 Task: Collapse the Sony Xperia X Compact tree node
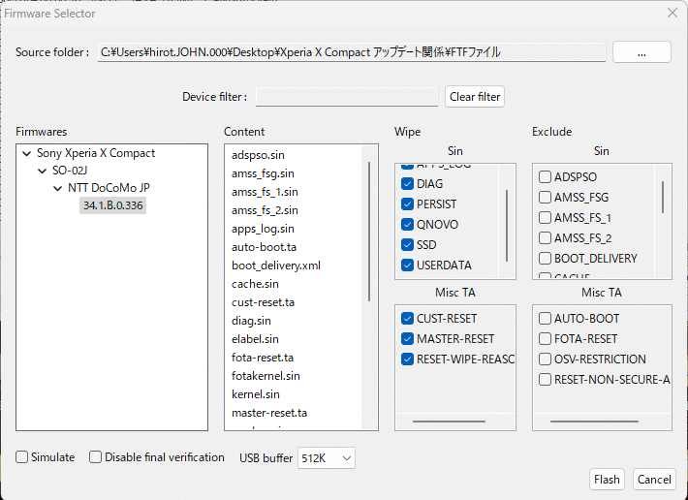click(x=27, y=153)
